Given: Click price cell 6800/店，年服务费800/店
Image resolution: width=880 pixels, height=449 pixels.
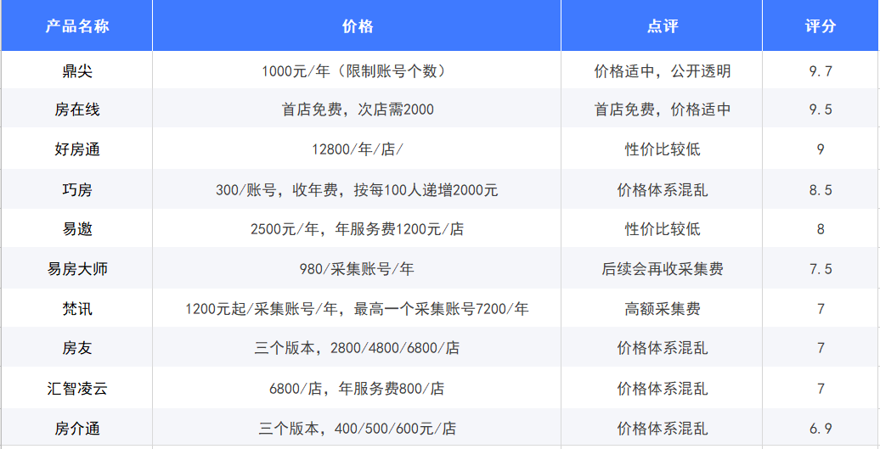Looking at the screenshot, I should tap(357, 389).
